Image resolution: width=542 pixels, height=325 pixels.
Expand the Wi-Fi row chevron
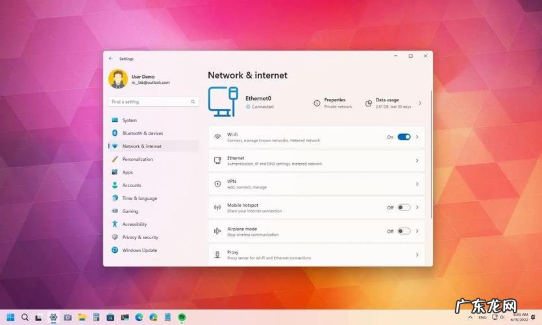pyautogui.click(x=417, y=136)
